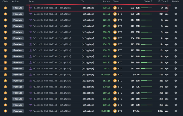
Task: Click the value bar beside $34.71M
Action: [x=146, y=38]
